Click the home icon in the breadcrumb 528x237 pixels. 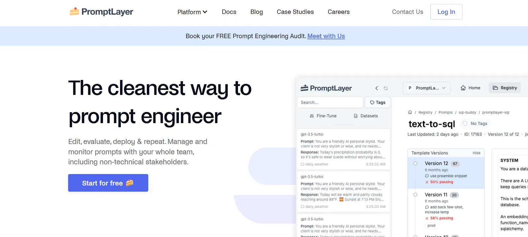410,112
